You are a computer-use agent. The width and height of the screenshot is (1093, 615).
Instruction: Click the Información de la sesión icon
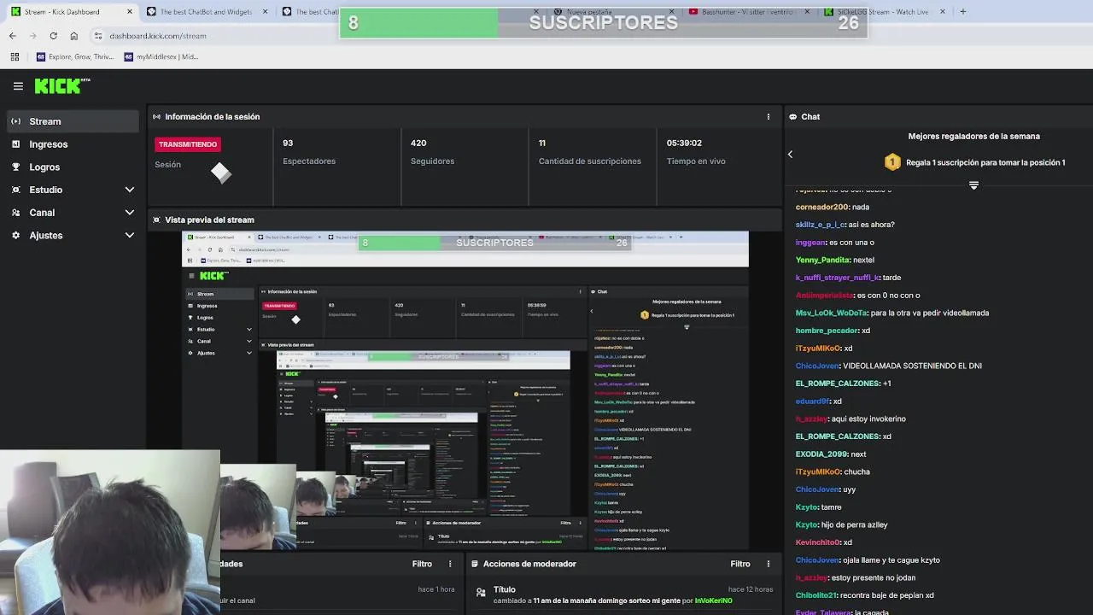156,117
